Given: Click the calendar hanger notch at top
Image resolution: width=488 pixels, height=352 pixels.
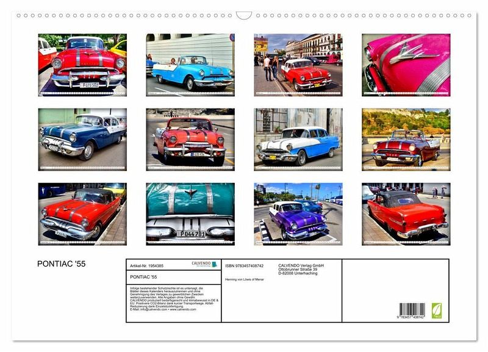Looking at the screenshot, I should click(x=243, y=16).
